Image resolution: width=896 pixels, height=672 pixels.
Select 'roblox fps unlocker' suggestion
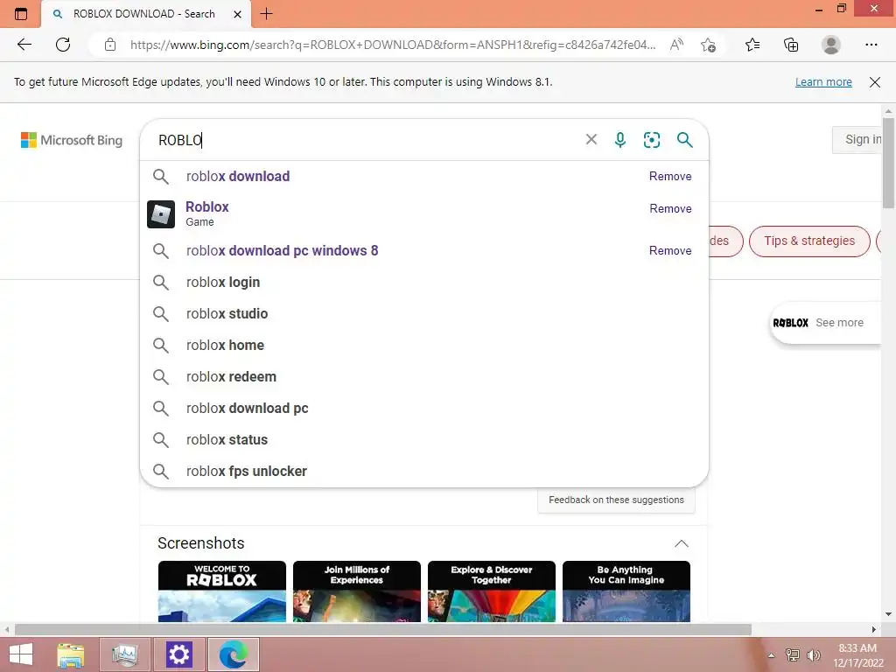424,471
